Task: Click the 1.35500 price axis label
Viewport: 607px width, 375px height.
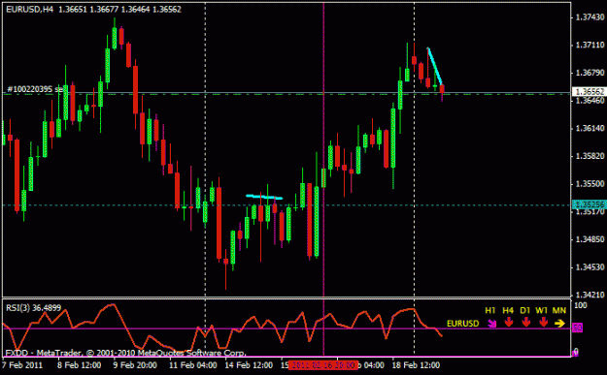Action: click(590, 184)
